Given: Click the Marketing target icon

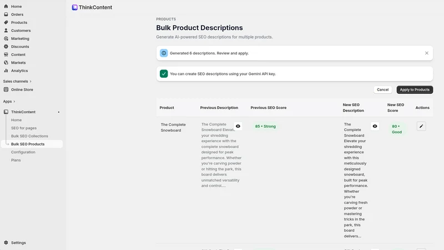Looking at the screenshot, I should (6, 38).
